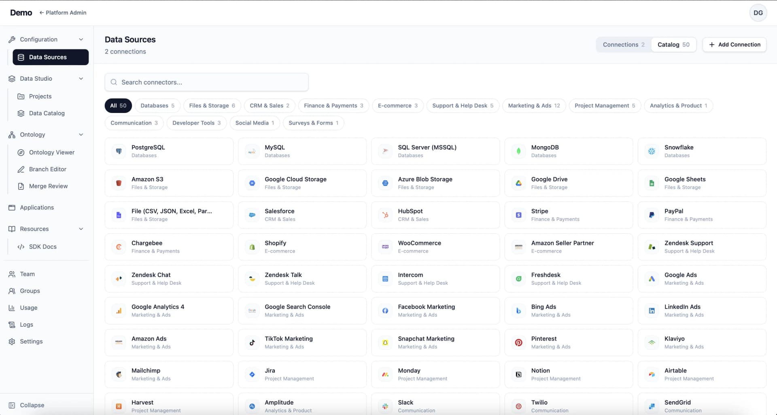Toggle the Marketing & Ads filter chip

534,106
